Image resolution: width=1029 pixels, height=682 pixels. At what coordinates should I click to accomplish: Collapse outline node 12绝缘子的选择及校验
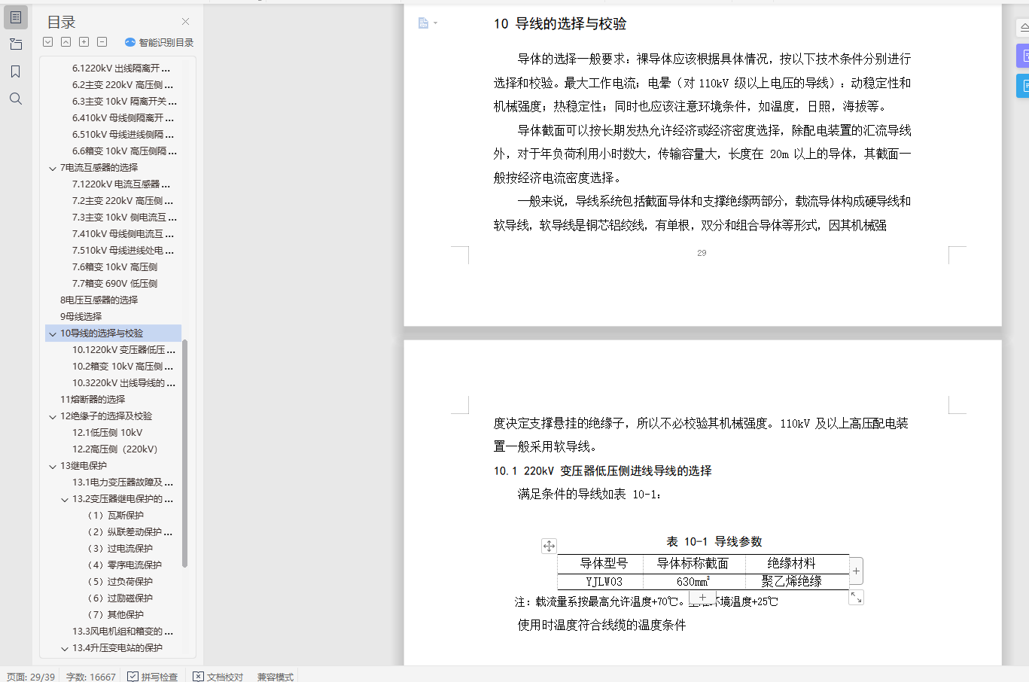tap(53, 416)
